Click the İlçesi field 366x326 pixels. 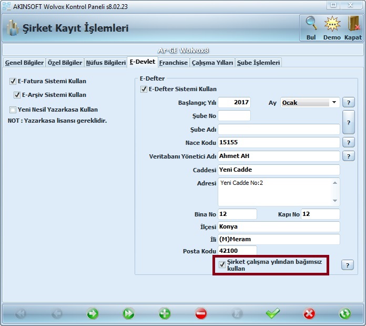279,226
